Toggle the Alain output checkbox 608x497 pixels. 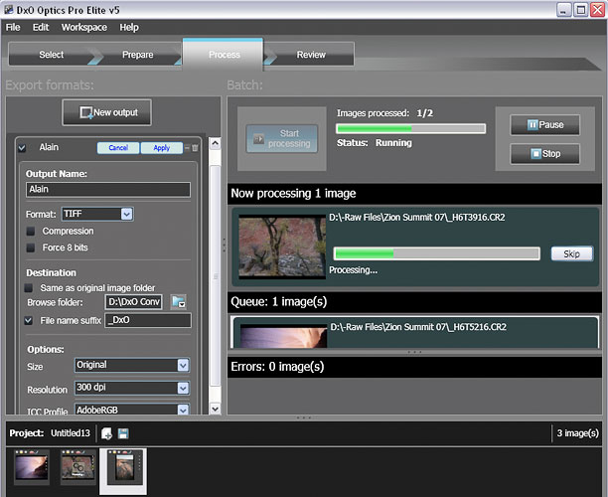pyautogui.click(x=22, y=147)
